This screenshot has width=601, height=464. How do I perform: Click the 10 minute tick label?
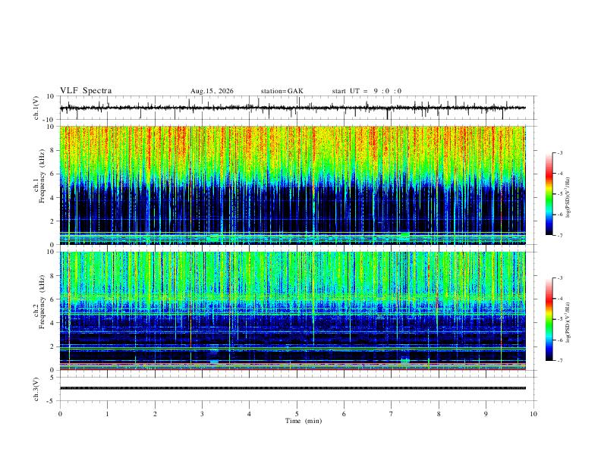[533, 414]
